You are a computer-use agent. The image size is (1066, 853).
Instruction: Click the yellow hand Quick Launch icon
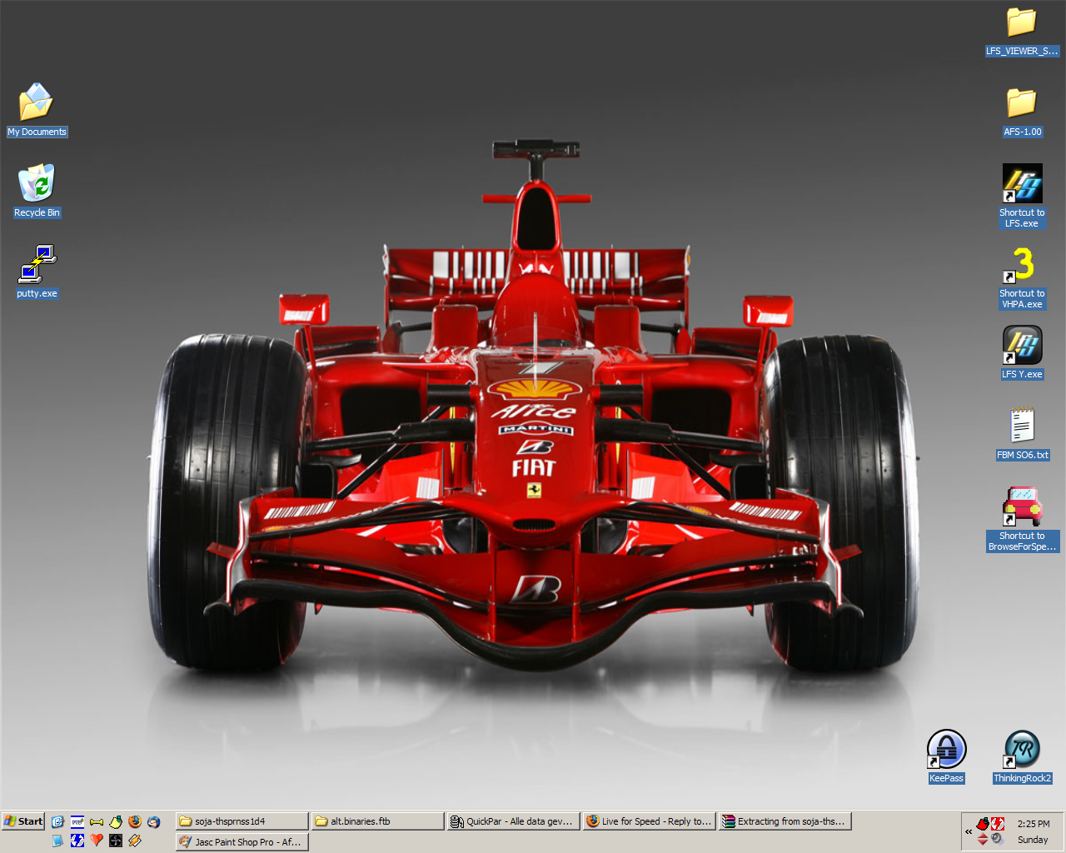[x=116, y=821]
